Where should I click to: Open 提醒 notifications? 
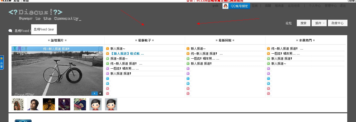268,6
